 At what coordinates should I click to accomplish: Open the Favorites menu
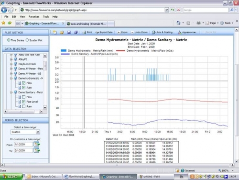34,17
